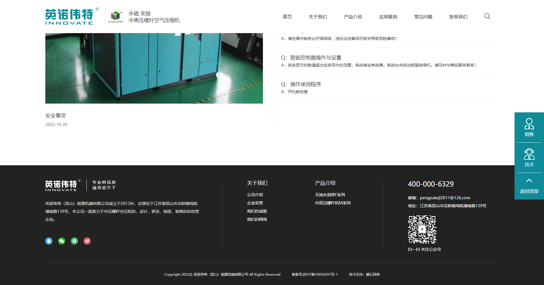Click the footer 英诺伟特 INNOVATE logo
The height and width of the screenshot is (285, 544).
(x=63, y=185)
